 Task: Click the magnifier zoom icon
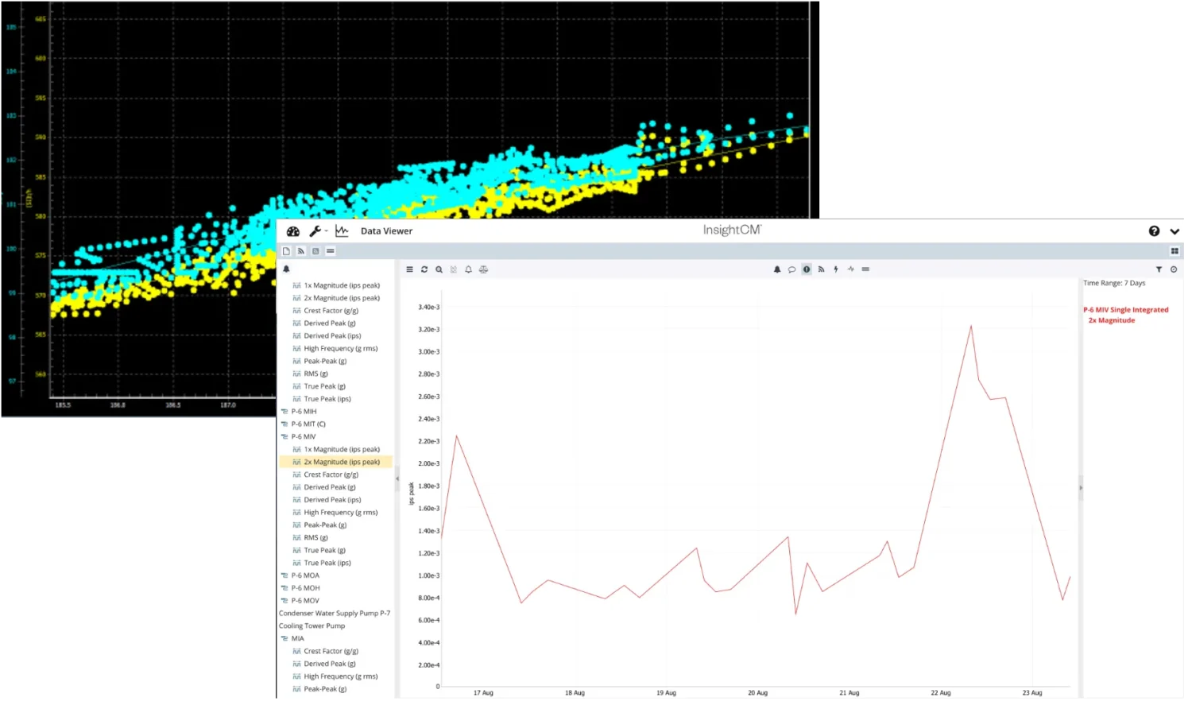click(439, 269)
